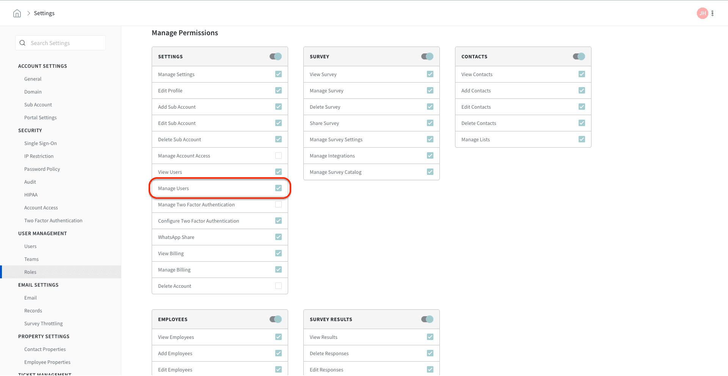Toggle the Survey Results section switch
The width and height of the screenshot is (728, 376).
point(427,319)
